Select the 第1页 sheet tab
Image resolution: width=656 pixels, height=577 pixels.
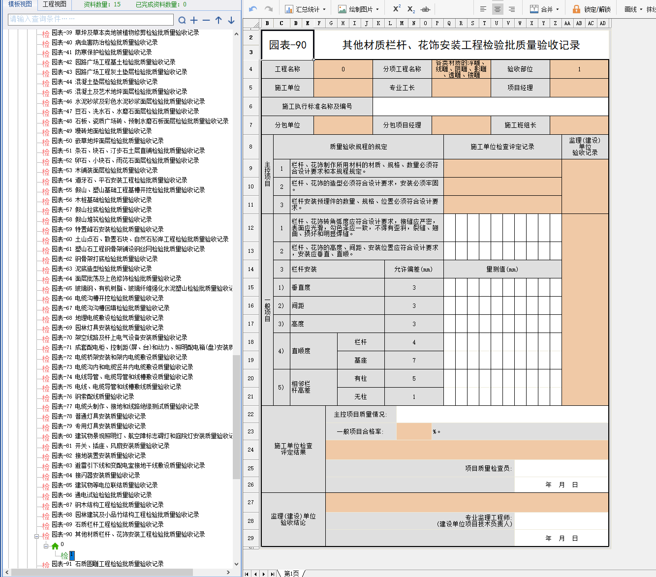[x=291, y=574]
